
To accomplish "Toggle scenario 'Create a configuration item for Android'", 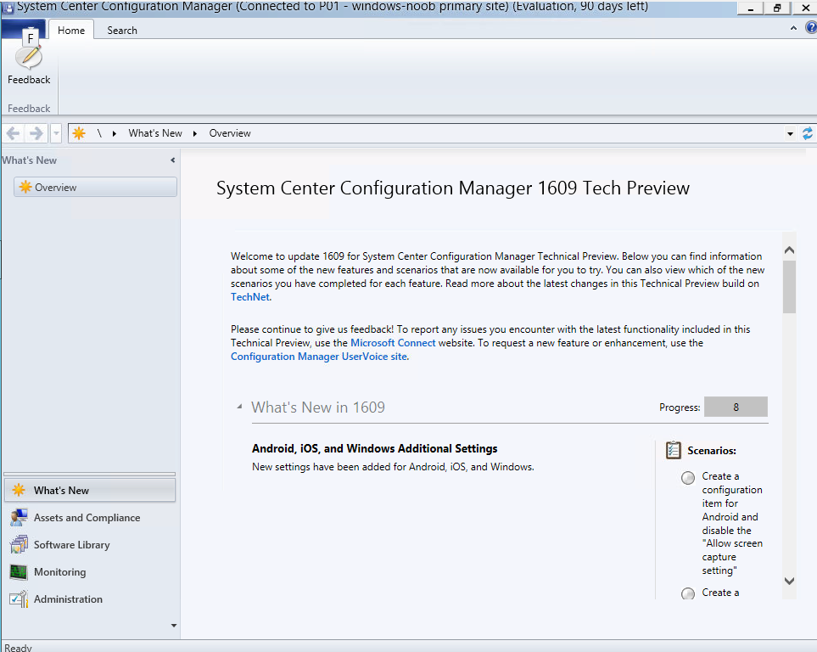I will pos(688,478).
